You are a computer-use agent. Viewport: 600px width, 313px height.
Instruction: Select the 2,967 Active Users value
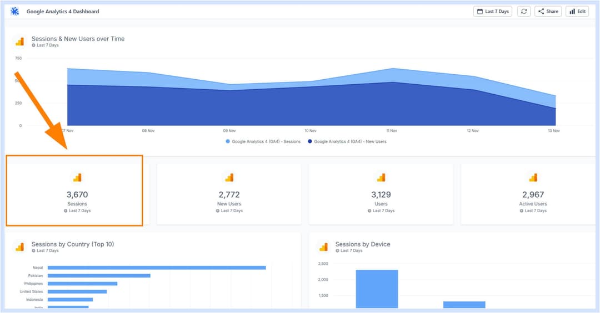pos(533,194)
